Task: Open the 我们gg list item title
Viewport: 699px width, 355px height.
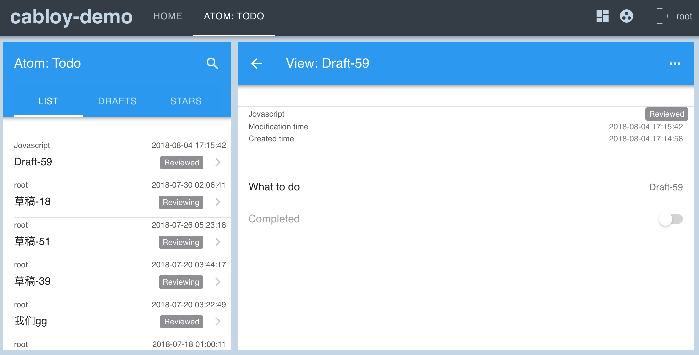Action: [31, 321]
